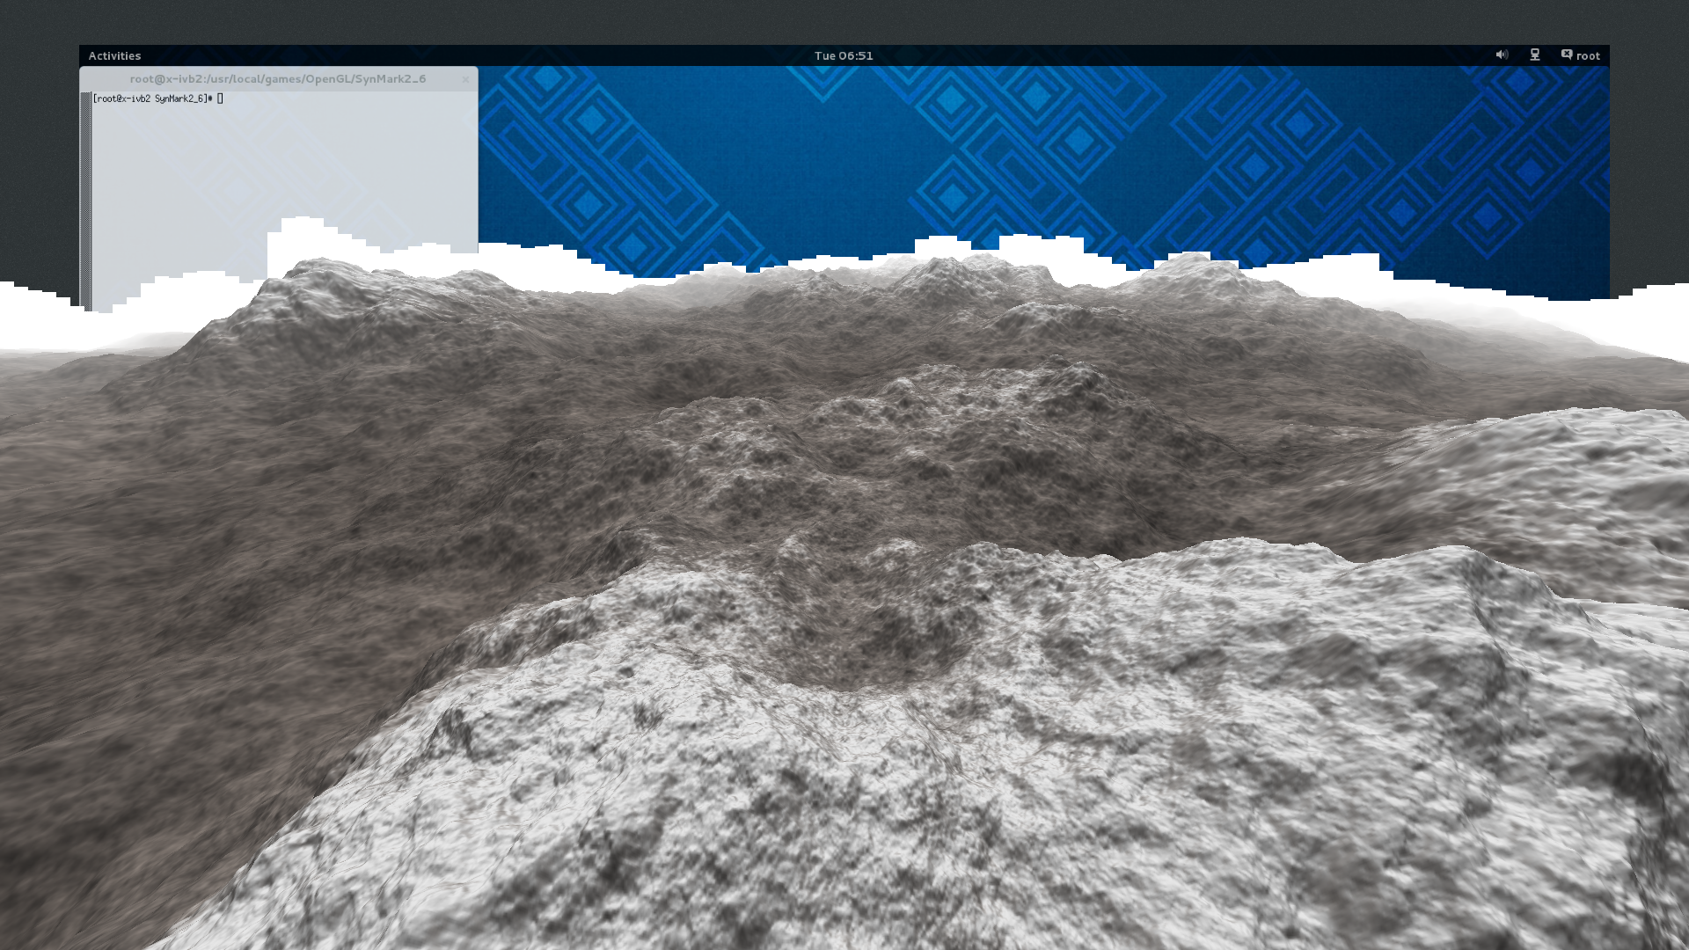Click the [root@x-ivb2 SynMark2_6]# prompt text

151,99
